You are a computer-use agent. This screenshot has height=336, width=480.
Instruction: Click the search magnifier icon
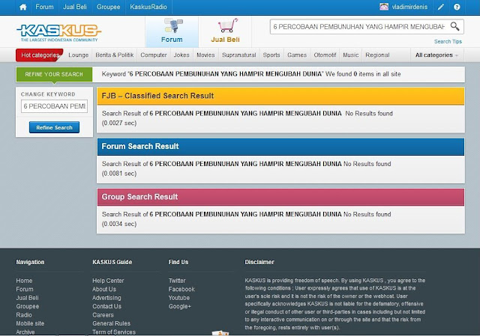(455, 27)
